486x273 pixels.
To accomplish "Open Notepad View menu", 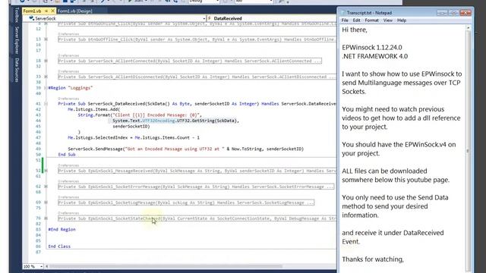I will pyautogui.click(x=388, y=20).
